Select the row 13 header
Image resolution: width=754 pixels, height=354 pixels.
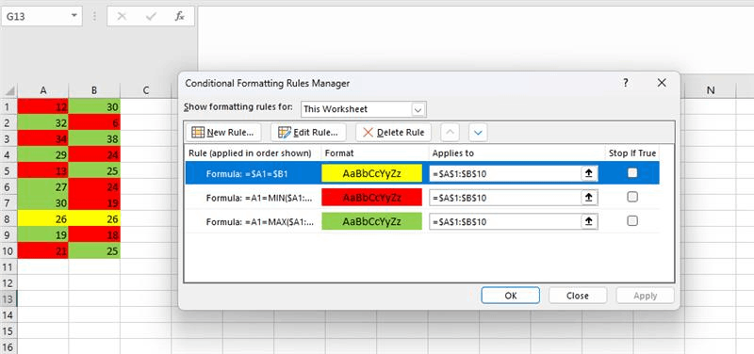click(x=8, y=298)
